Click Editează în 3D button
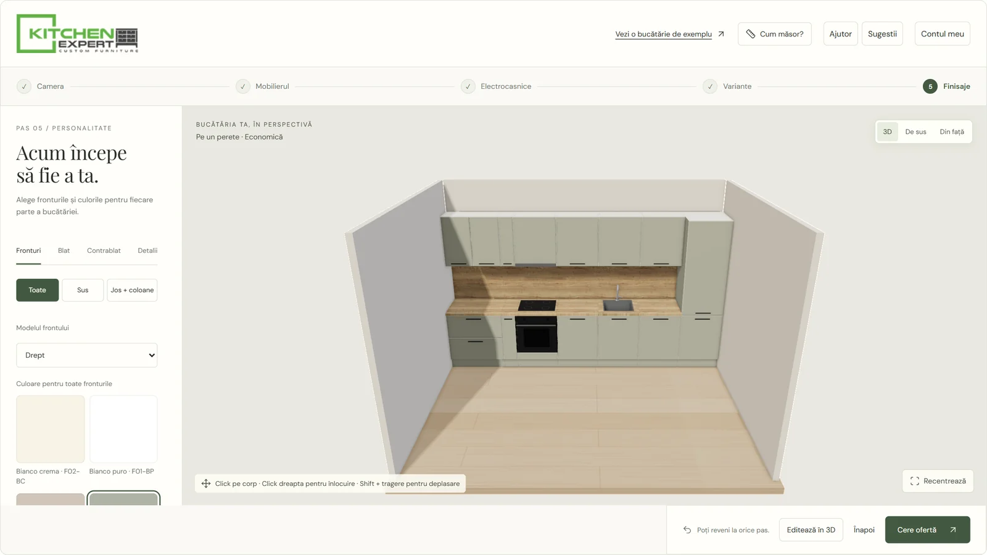 tap(811, 530)
